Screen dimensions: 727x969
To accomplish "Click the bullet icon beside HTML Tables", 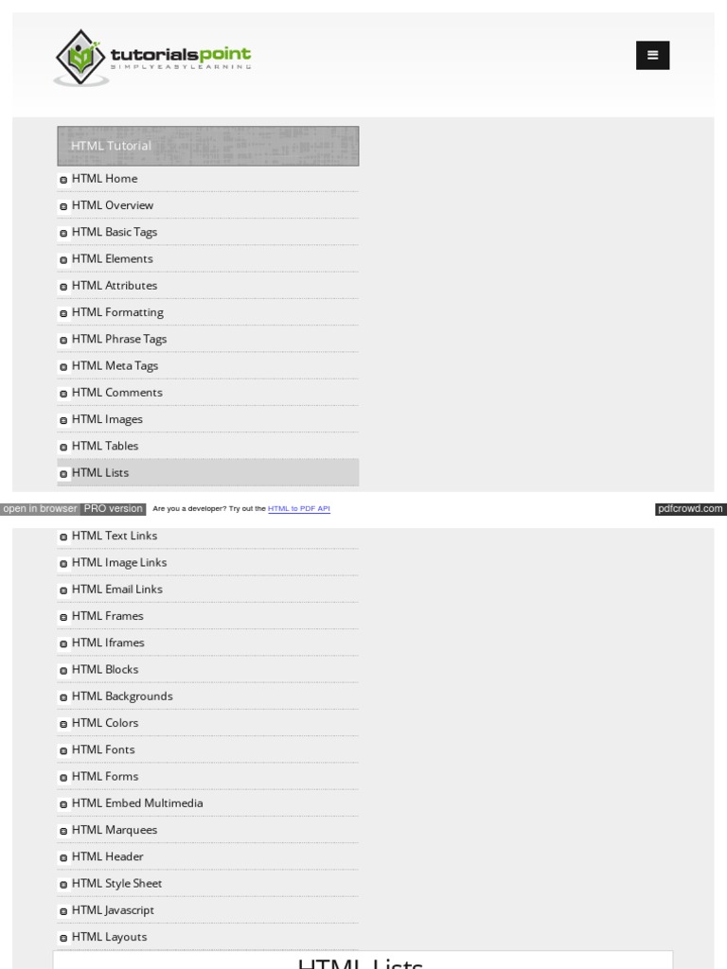I will (x=63, y=447).
